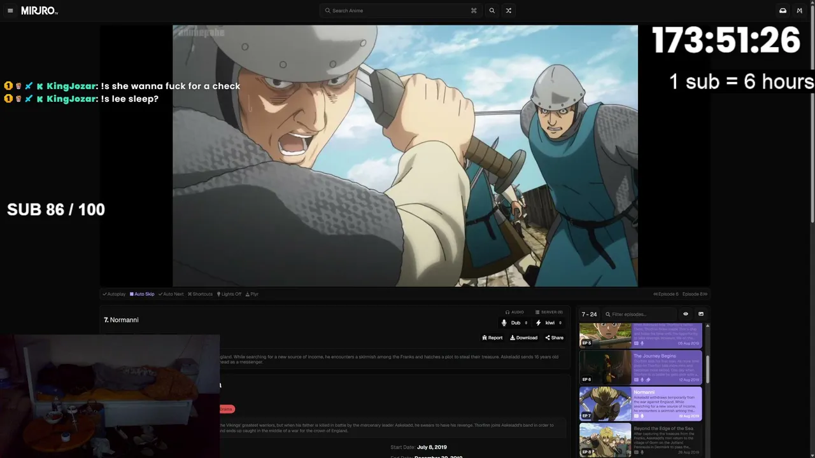Go back to Episode 6 link
This screenshot has height=458, width=815.
(x=666, y=294)
